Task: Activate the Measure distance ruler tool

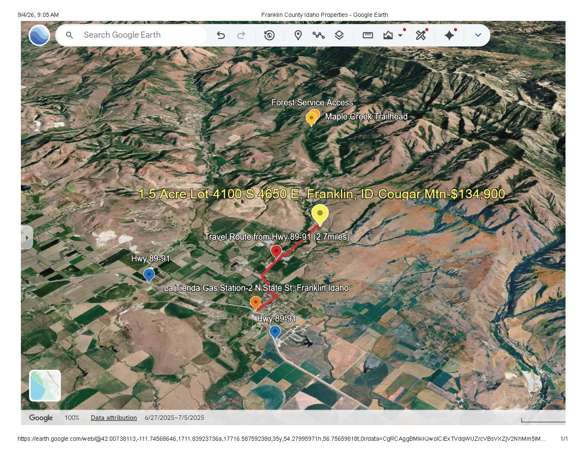Action: (x=368, y=35)
